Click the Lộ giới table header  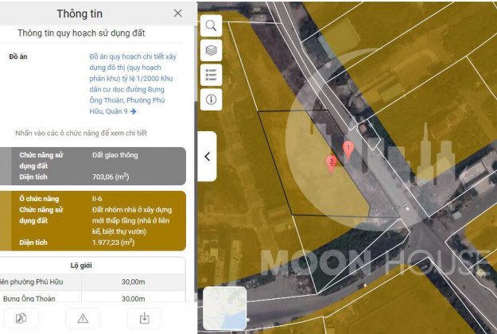94,265
